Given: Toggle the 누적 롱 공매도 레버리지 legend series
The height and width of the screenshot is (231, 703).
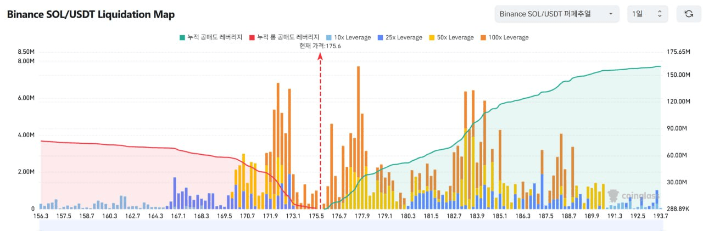Looking at the screenshot, I should pos(284,37).
